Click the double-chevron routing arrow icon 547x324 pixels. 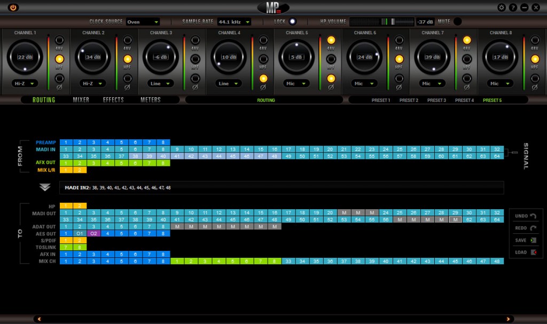click(x=45, y=187)
